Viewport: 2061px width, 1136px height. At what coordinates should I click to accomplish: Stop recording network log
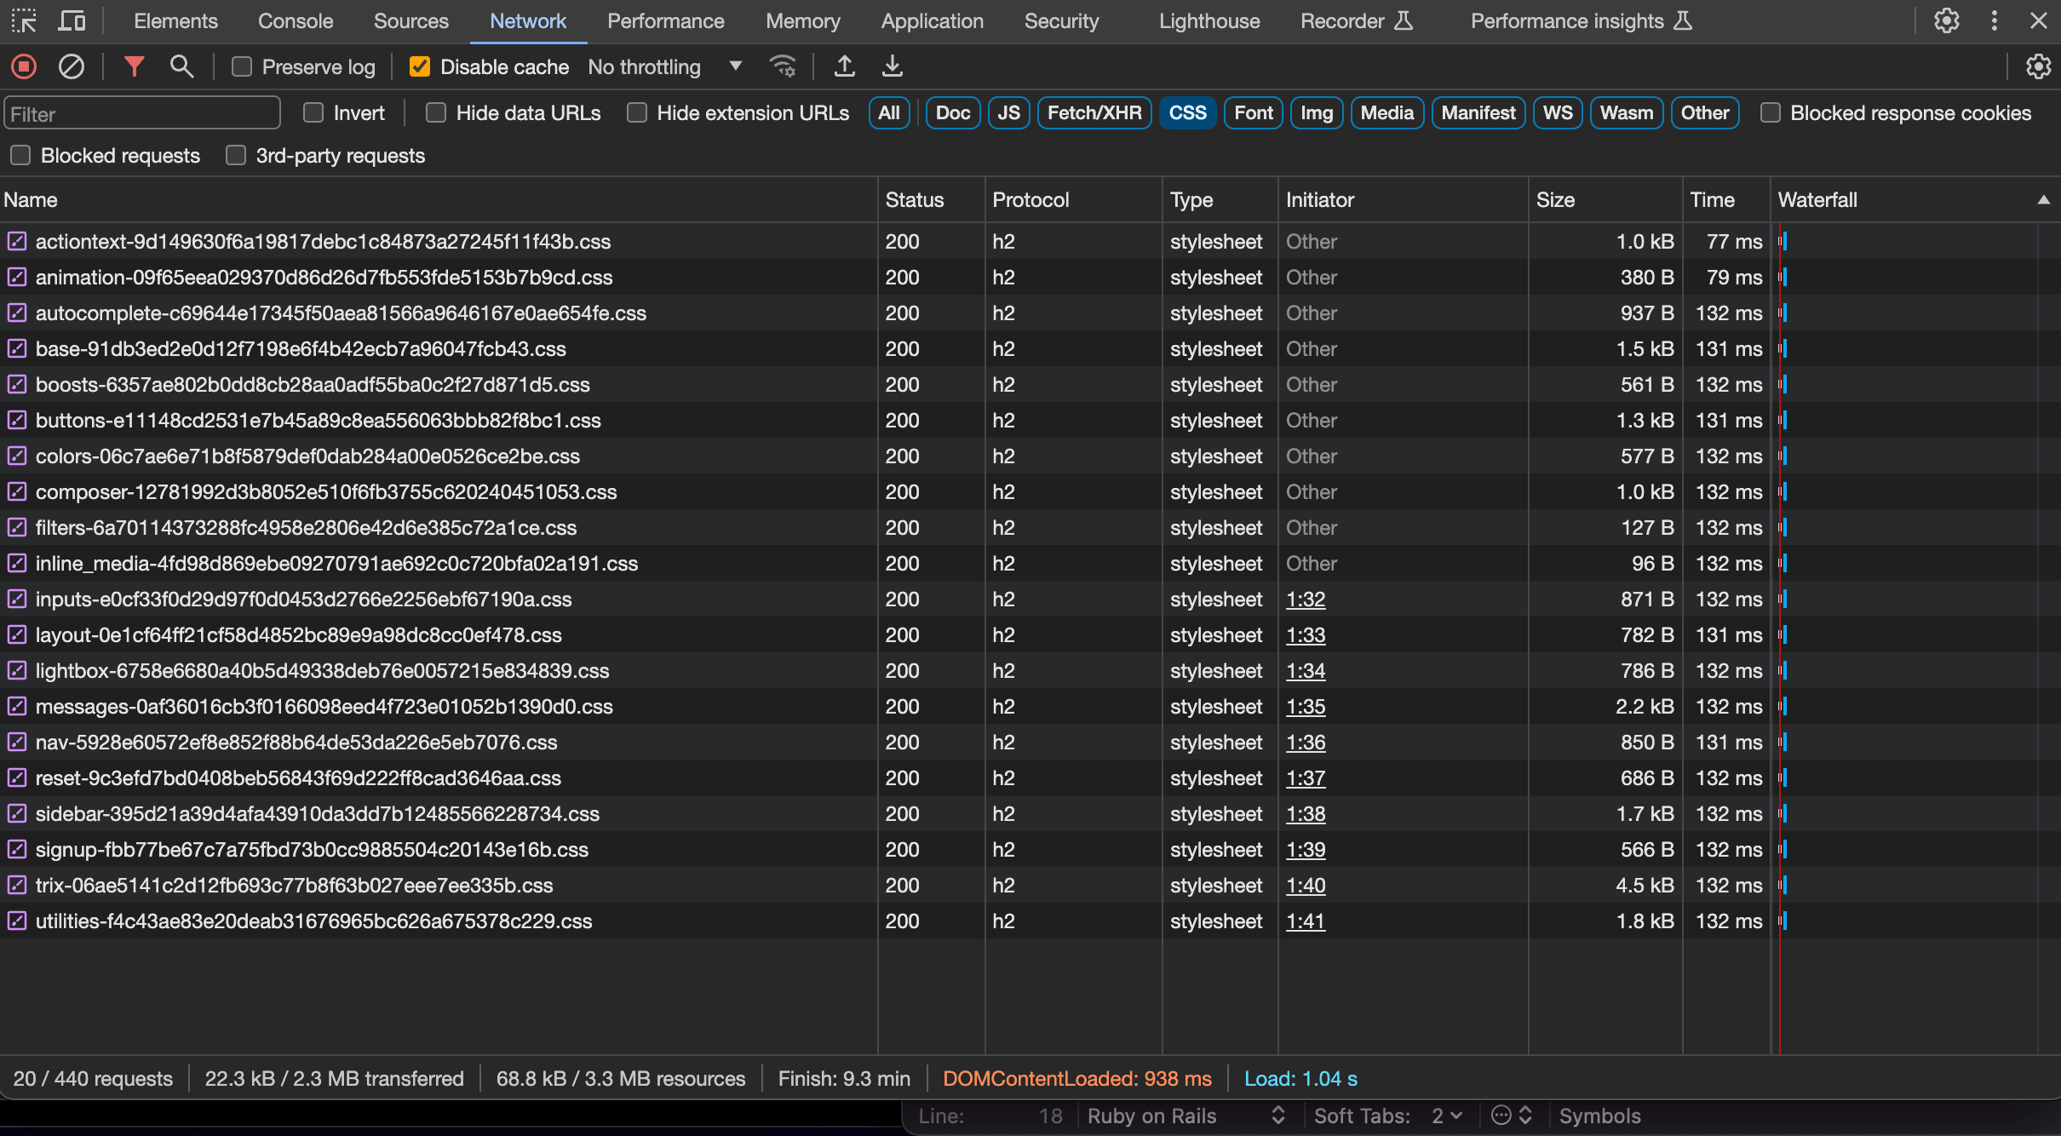point(24,66)
